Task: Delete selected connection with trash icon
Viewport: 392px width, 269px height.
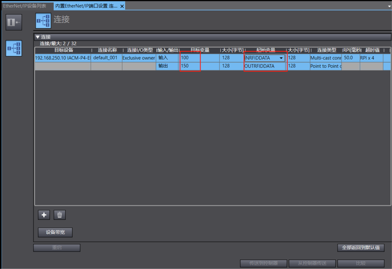Action: pos(60,215)
